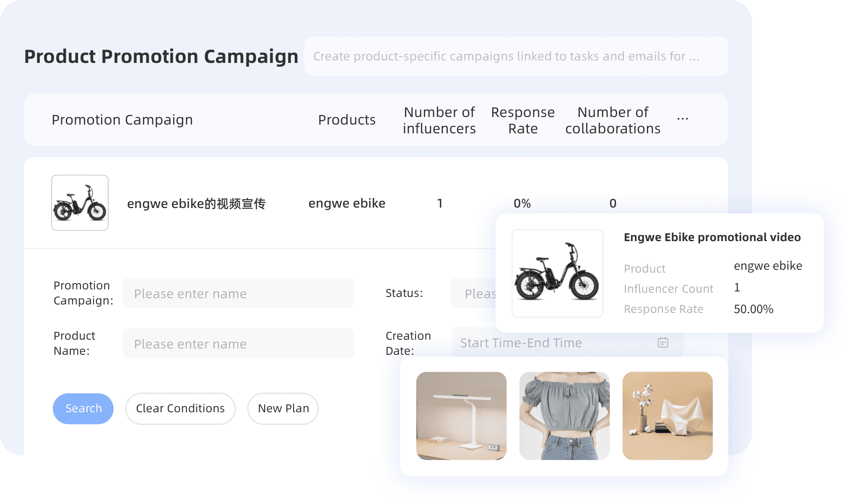Image resolution: width=849 pixels, height=502 pixels.
Task: Select the off-shoulder top product image
Action: tap(564, 416)
